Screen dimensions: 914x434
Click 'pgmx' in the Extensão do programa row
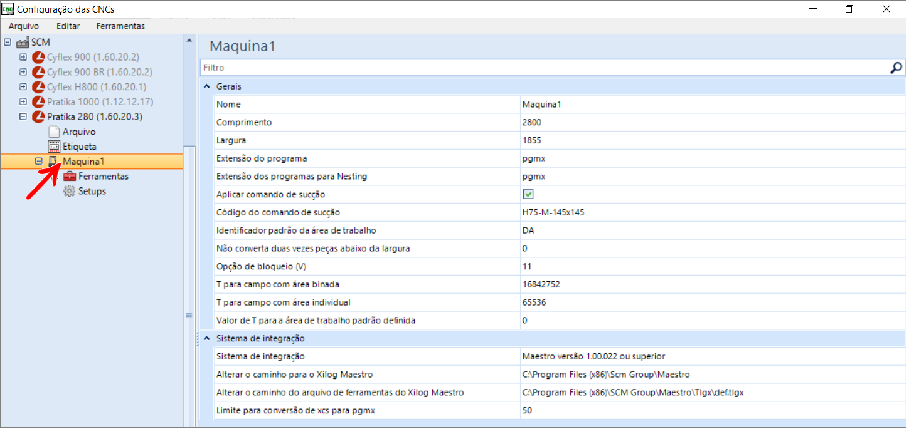click(x=534, y=158)
